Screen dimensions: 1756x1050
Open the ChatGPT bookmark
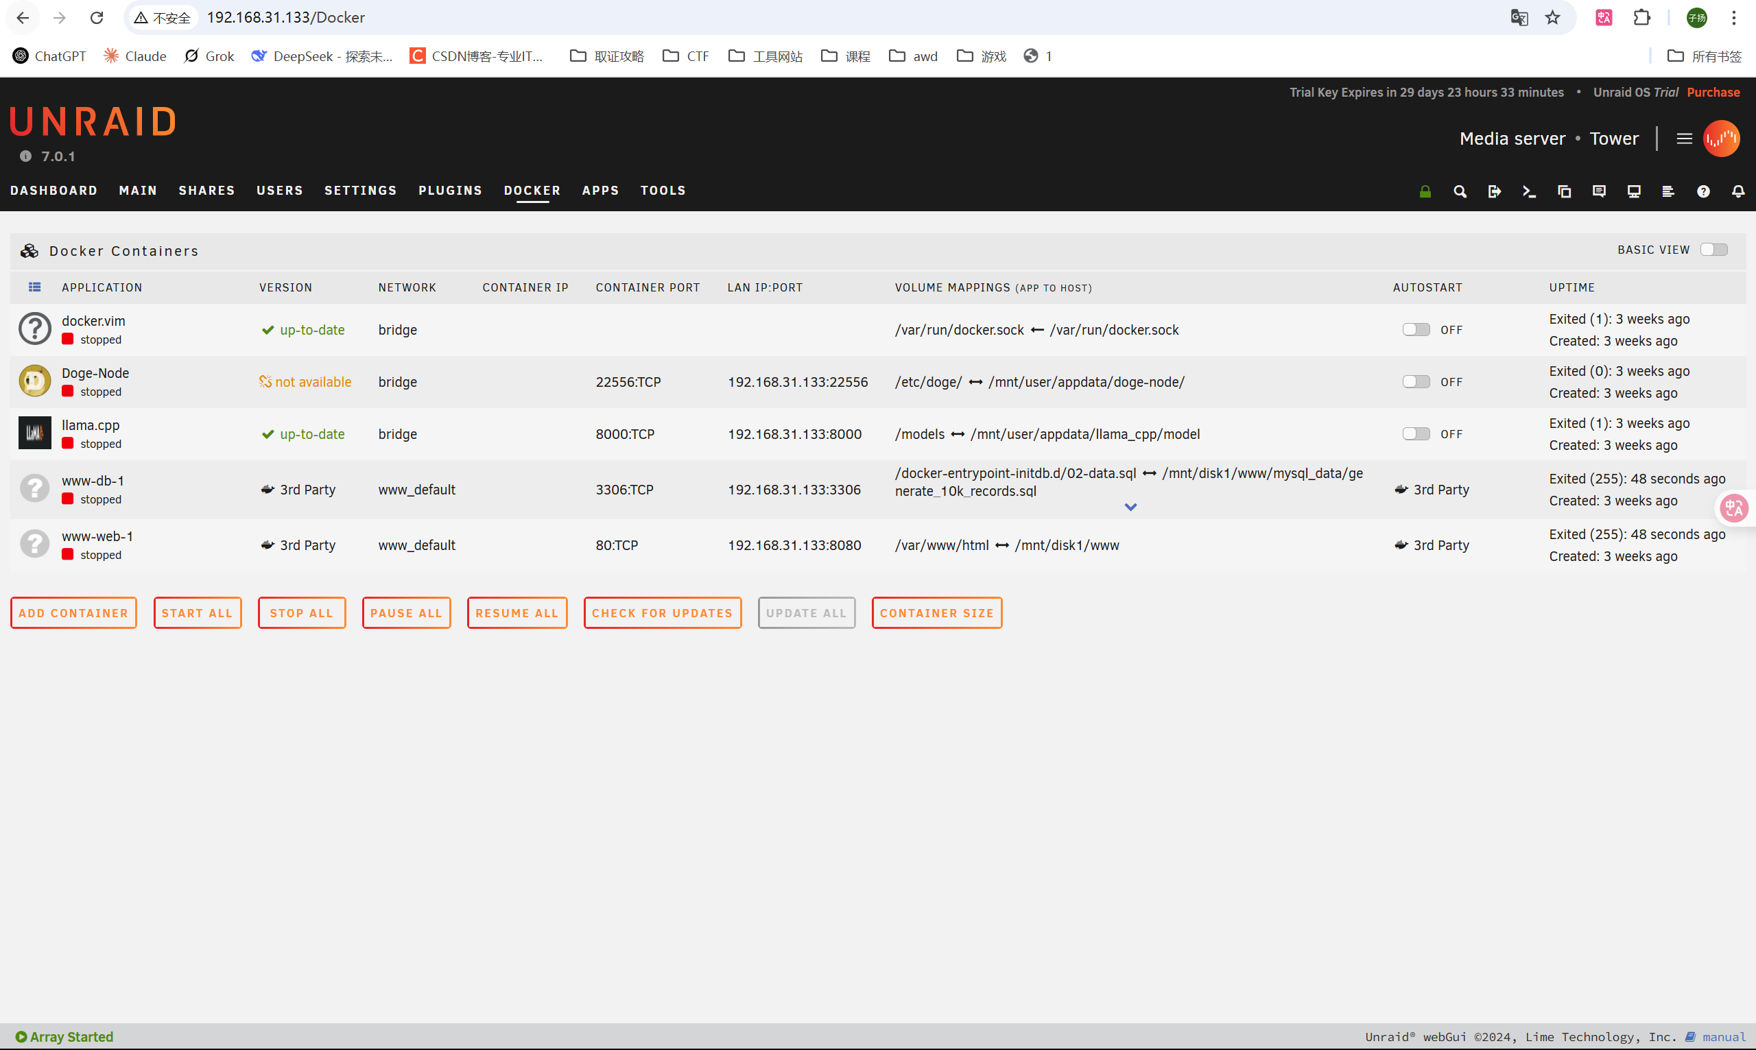click(49, 56)
